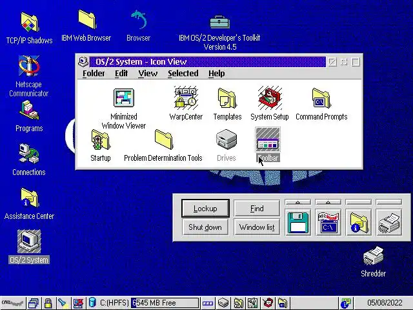Viewport: 413px width, 310px height.
Task: Open the Edit menu
Action: pyautogui.click(x=121, y=74)
